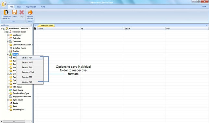The image size is (209, 123).
Task: Open the quick access toolbar dropdown
Action: pyautogui.click(x=9, y=3)
